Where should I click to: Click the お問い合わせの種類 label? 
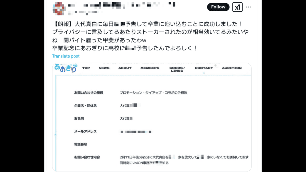pos(88,93)
